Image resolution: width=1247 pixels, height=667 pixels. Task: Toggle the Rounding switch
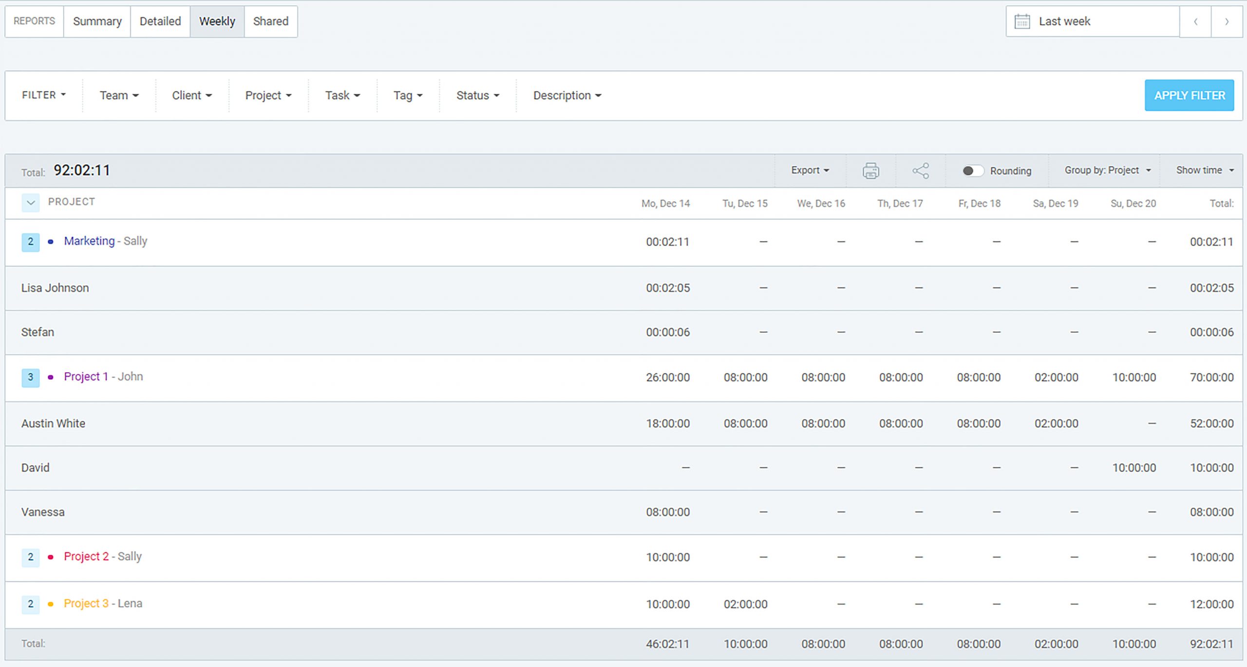pos(972,171)
